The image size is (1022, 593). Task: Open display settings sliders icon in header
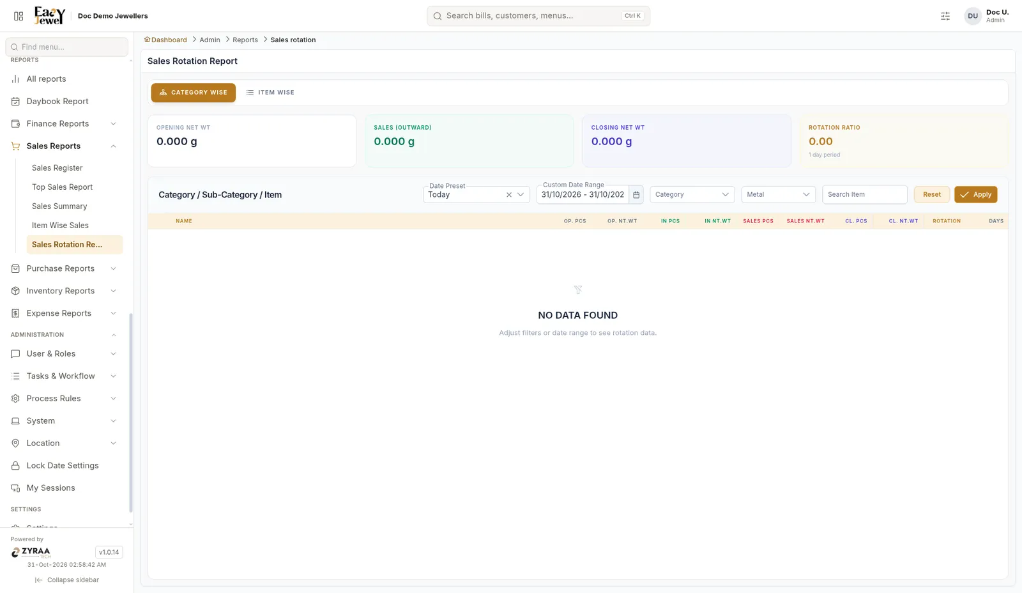point(945,16)
